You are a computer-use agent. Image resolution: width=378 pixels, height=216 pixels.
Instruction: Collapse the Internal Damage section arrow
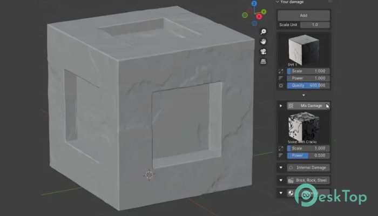(281, 167)
